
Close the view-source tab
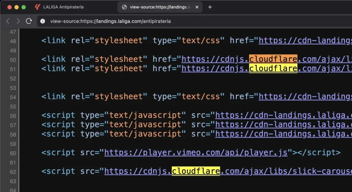[x=197, y=7]
